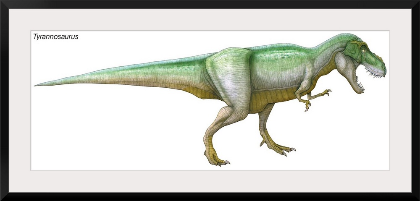This screenshot has height=201, width=420.
Task: Click the snout tip of the Tyrannosaurus
Action: [x=383, y=69]
